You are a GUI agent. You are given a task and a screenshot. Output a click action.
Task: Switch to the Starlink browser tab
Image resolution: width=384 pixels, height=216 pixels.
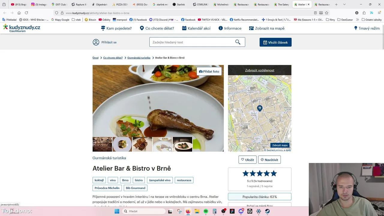click(179, 4)
